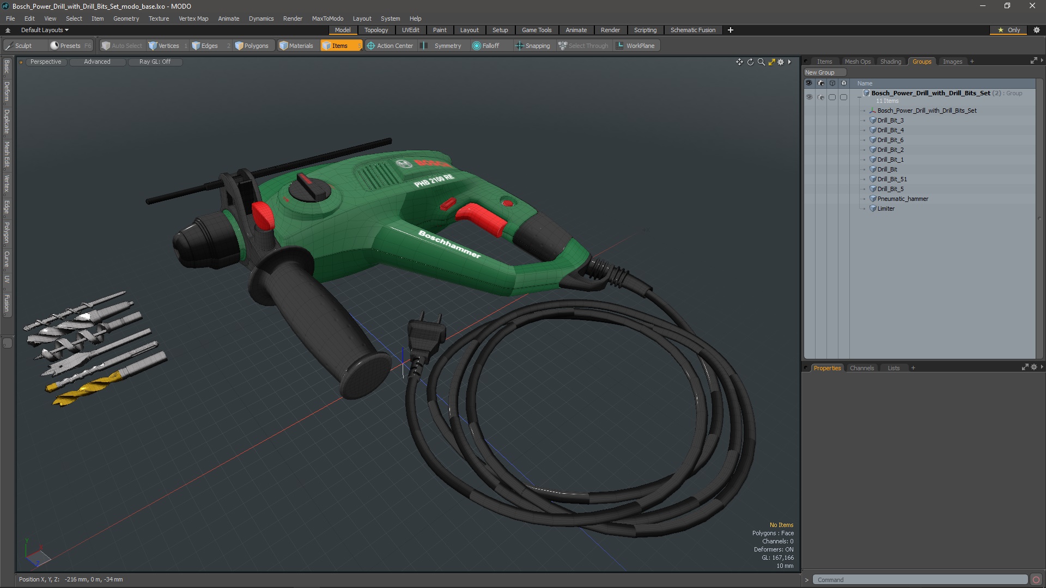The height and width of the screenshot is (588, 1046).
Task: Toggle the third column checkbox for Bosch group
Action: (x=832, y=97)
